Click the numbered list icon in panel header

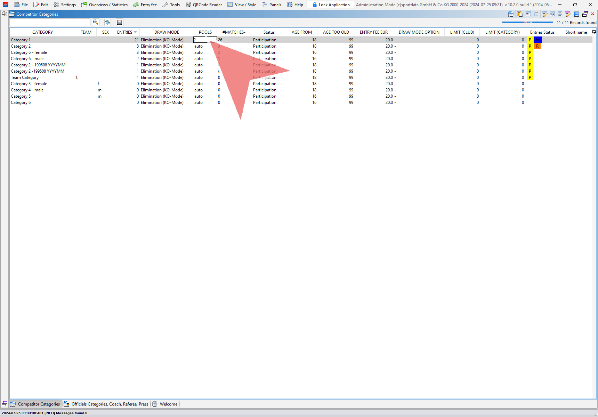[x=536, y=14]
